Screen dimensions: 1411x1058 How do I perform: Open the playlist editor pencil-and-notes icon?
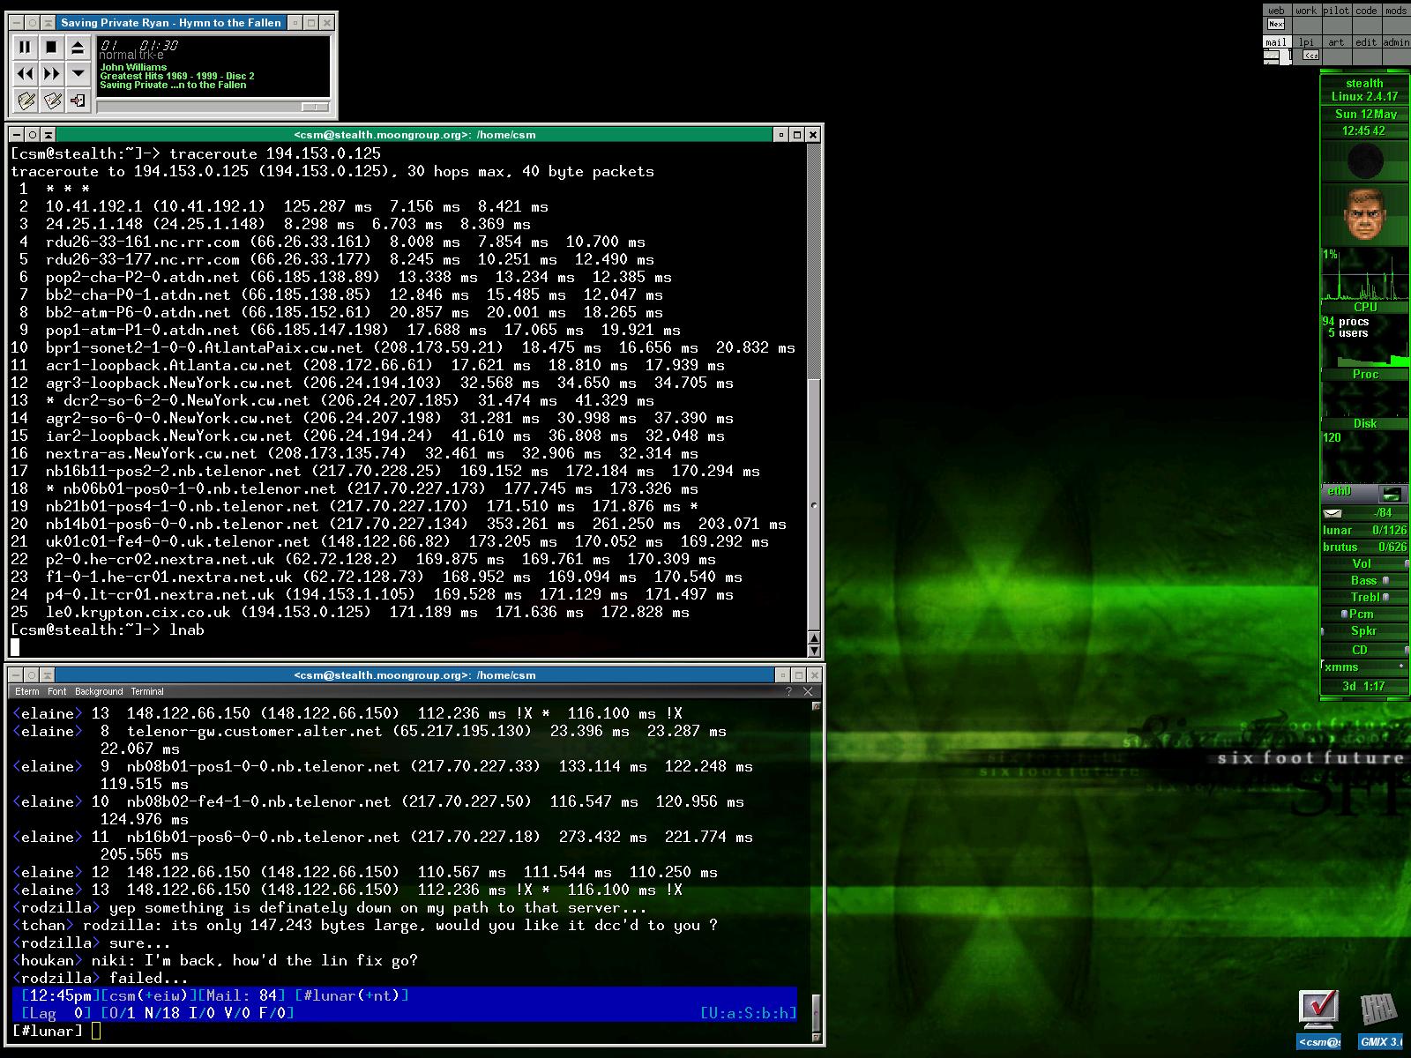tap(26, 101)
